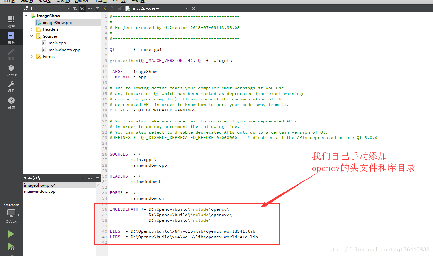Click the 'Project created by QtCreator' comment

[x=175, y=27]
